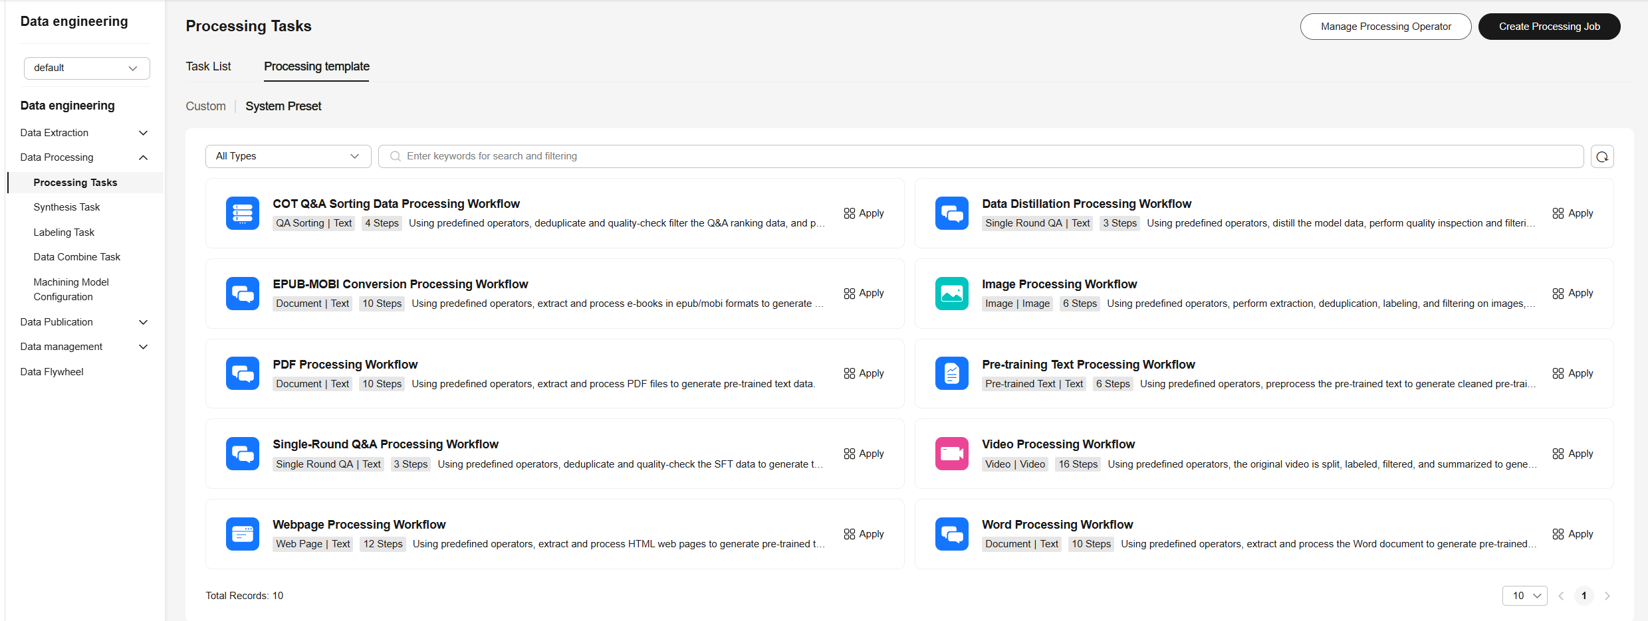This screenshot has height=621, width=1648.
Task: Click the Image Processing Workflow icon
Action: 951,294
